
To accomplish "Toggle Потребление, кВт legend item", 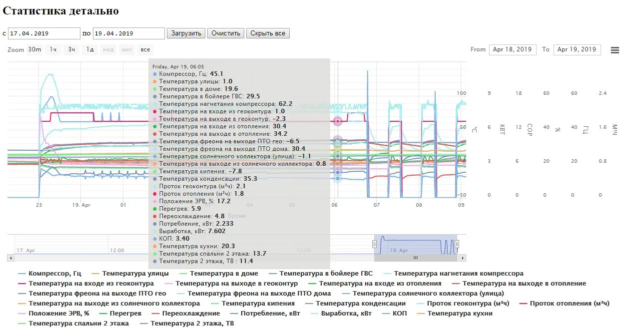I will coord(265,314).
